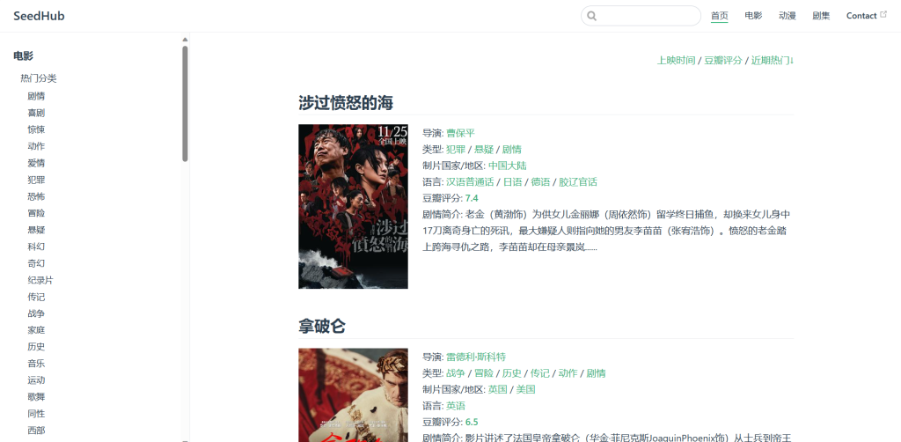Screen dimensions: 901x442
Task: Select 汉语普通话 language link
Action: 470,182
